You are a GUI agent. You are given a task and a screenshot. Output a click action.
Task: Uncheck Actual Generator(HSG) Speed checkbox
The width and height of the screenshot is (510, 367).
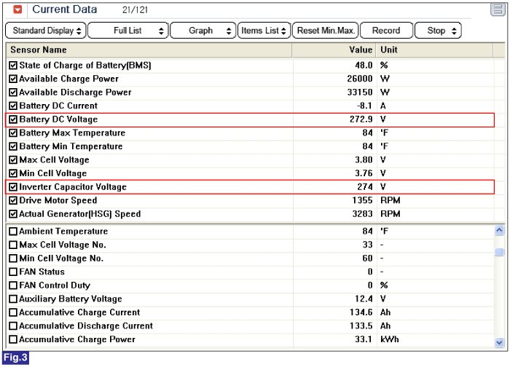tap(13, 214)
